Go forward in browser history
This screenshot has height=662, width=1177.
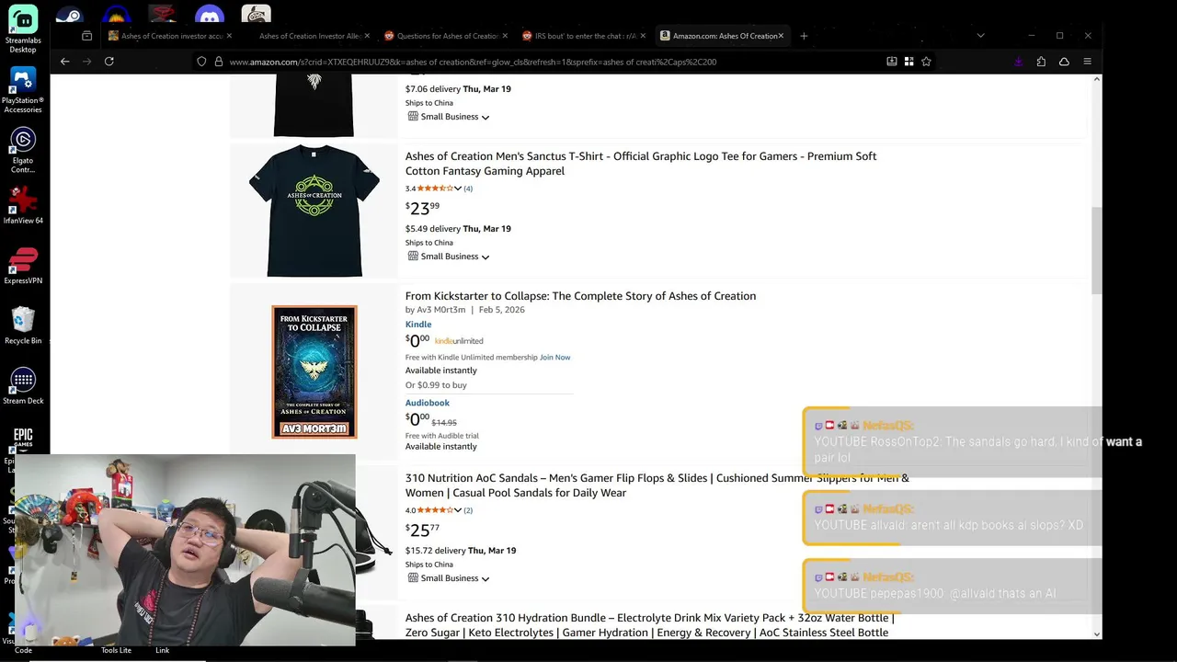[87, 62]
